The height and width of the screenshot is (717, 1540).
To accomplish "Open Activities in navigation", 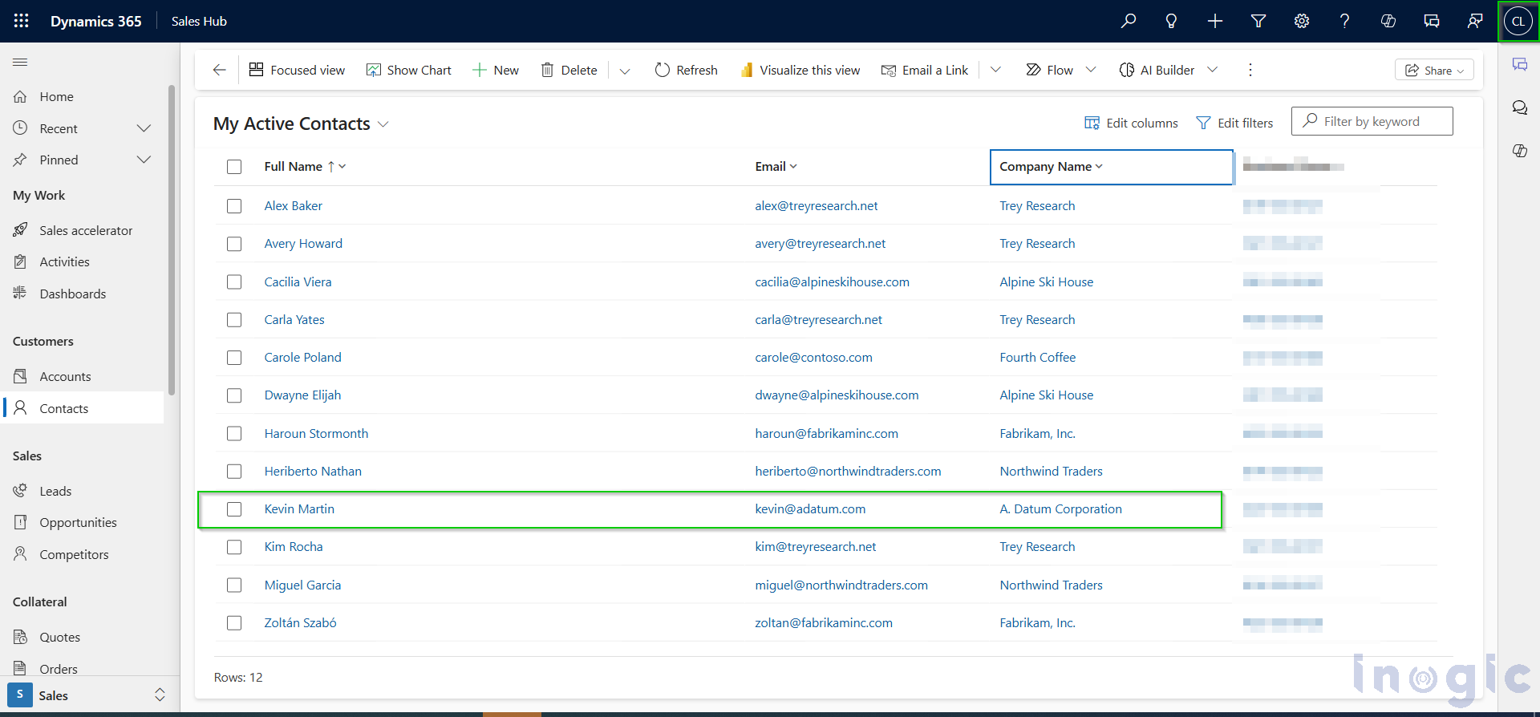I will 64,261.
